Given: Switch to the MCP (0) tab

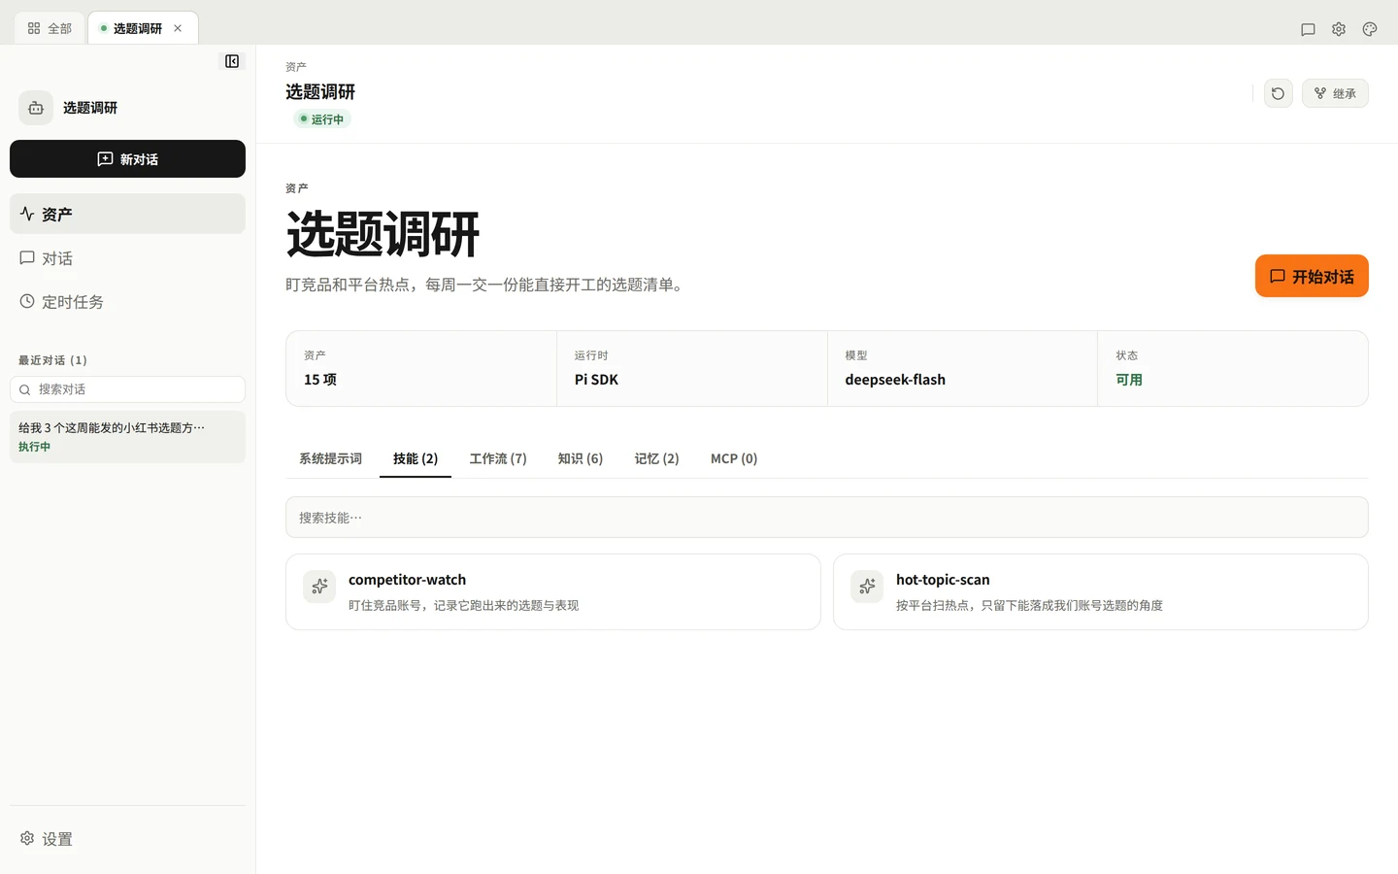Looking at the screenshot, I should coord(734,458).
